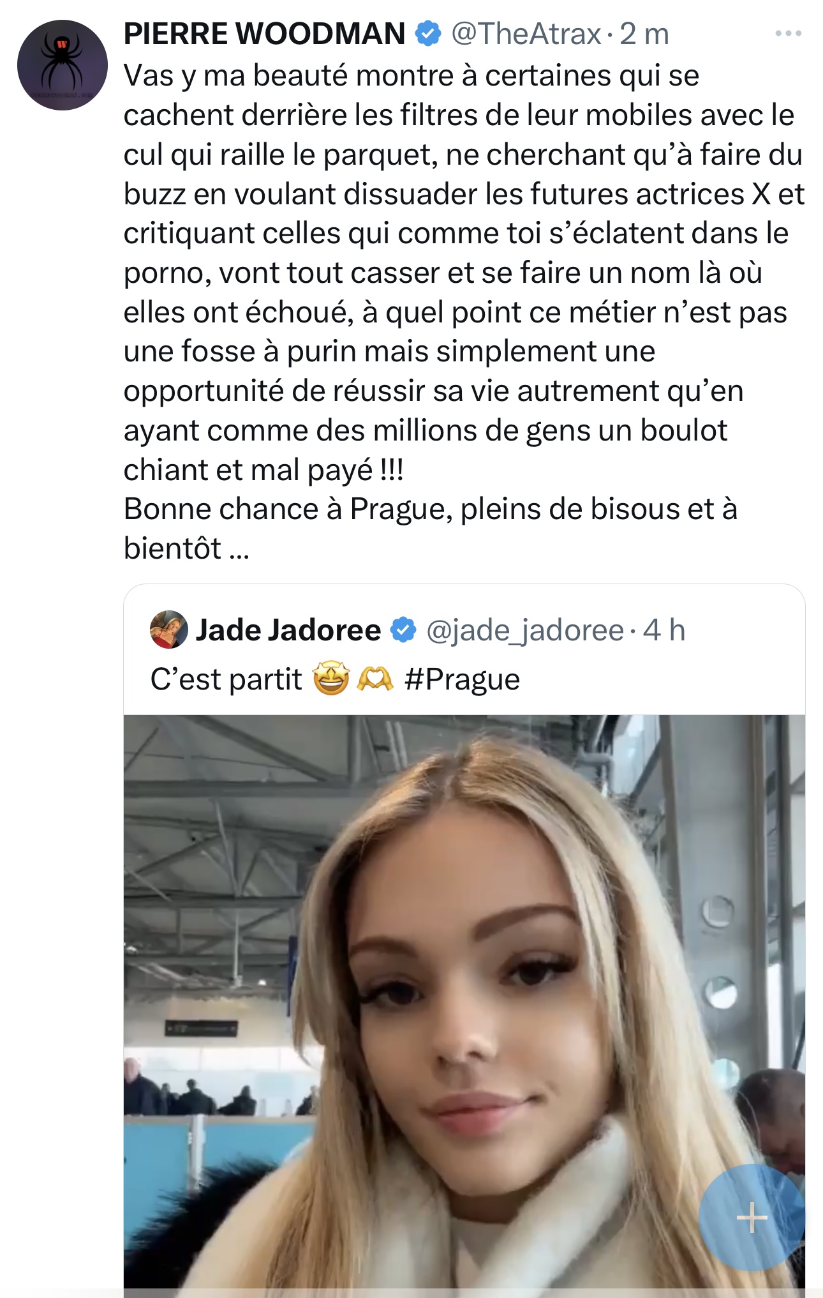The width and height of the screenshot is (823, 1298).
Task: Open the @jade_jadoree handle
Action: coord(524,630)
